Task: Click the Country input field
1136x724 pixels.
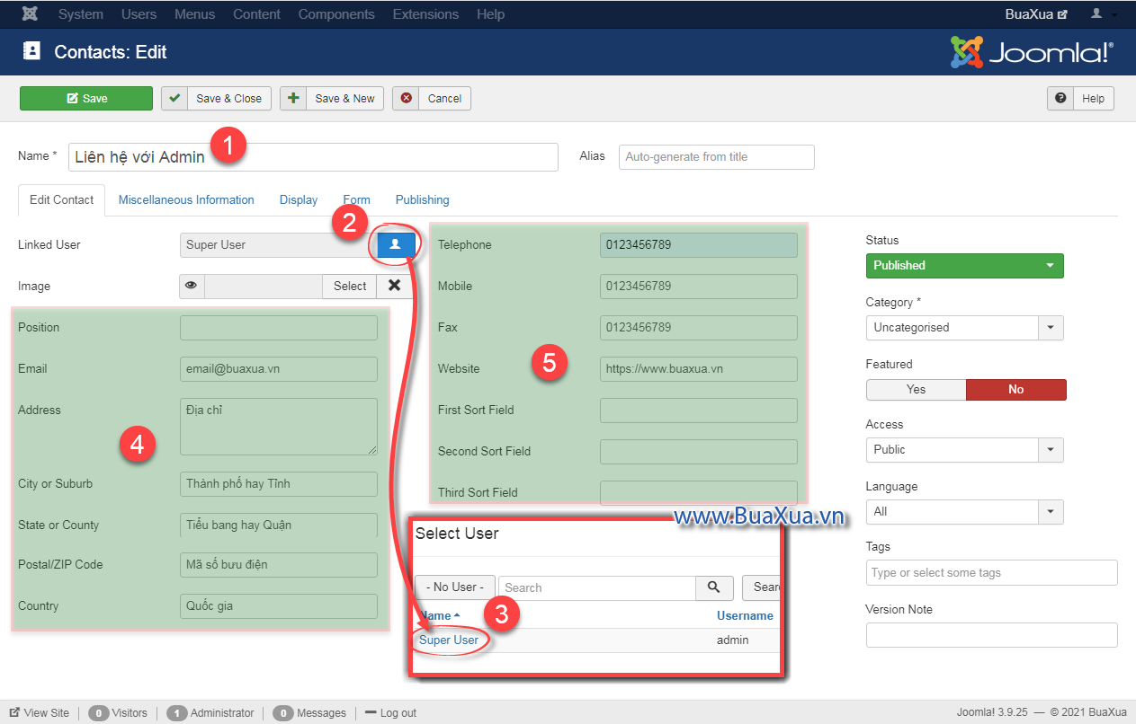Action: [279, 606]
